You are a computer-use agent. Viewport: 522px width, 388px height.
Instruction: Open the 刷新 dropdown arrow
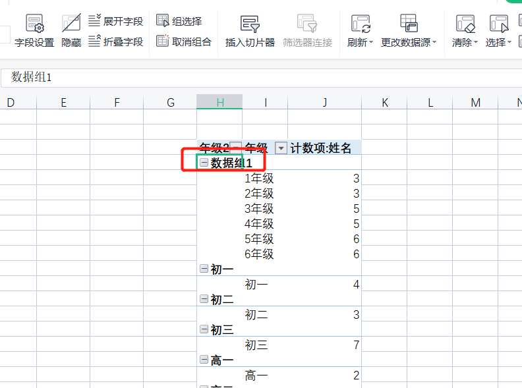coord(371,42)
